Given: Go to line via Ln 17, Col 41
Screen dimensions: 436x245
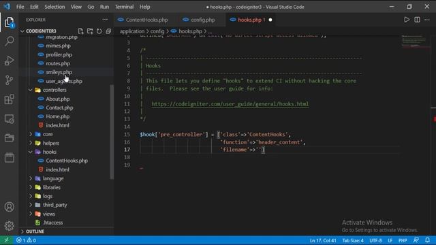Looking at the screenshot, I should click(x=323, y=240).
